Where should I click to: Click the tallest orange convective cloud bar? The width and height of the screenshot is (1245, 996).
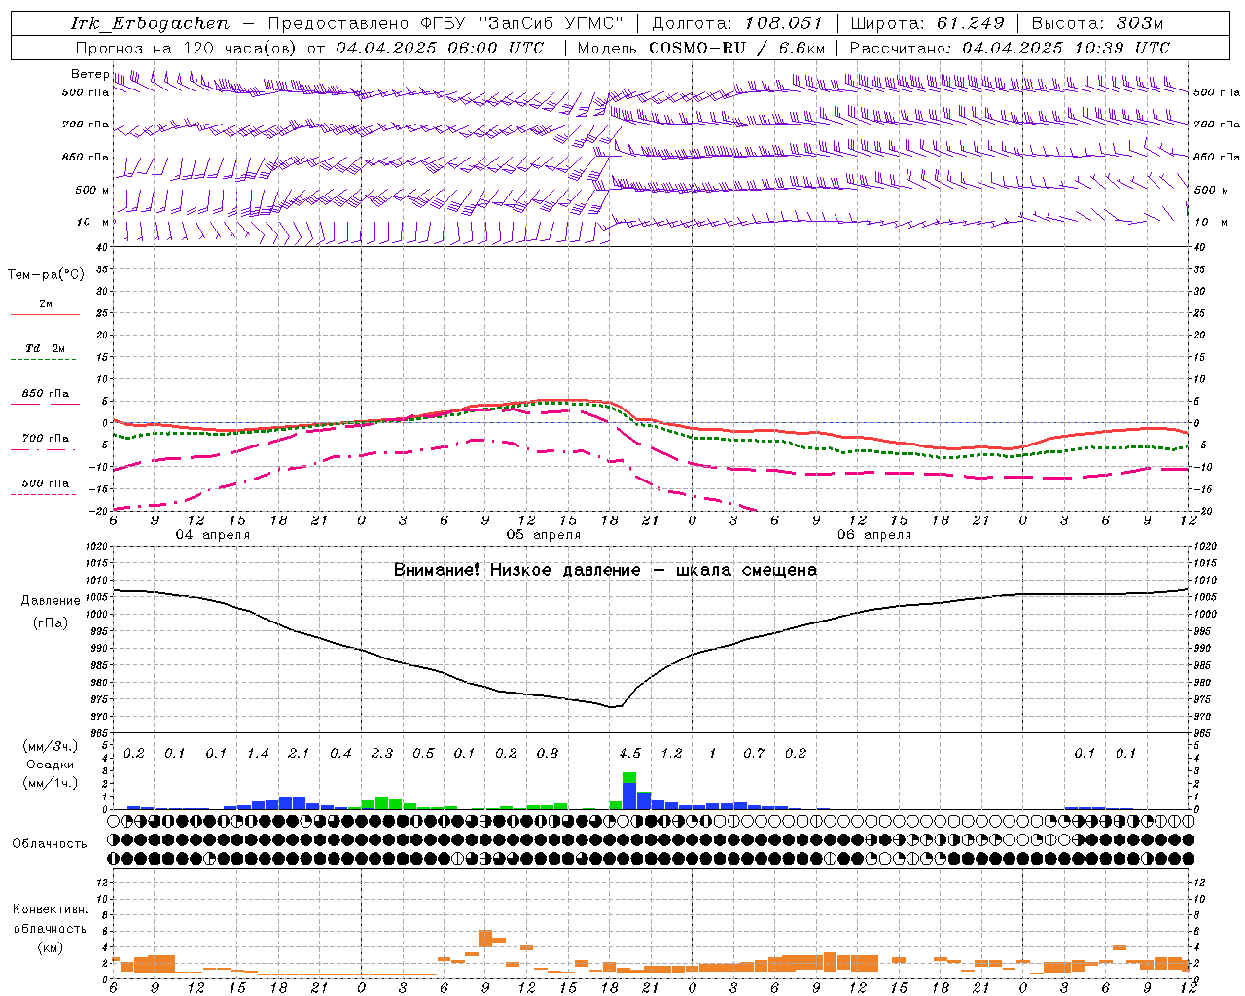(x=485, y=939)
